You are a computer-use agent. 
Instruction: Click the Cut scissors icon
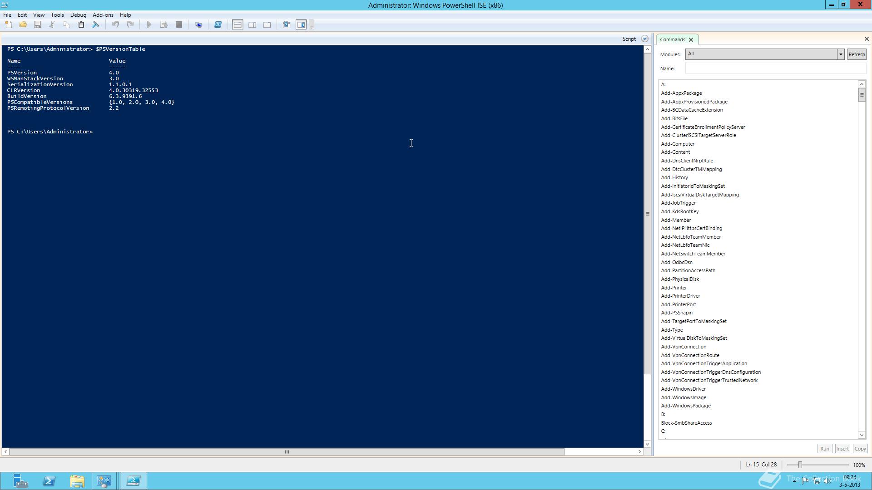[x=52, y=25]
